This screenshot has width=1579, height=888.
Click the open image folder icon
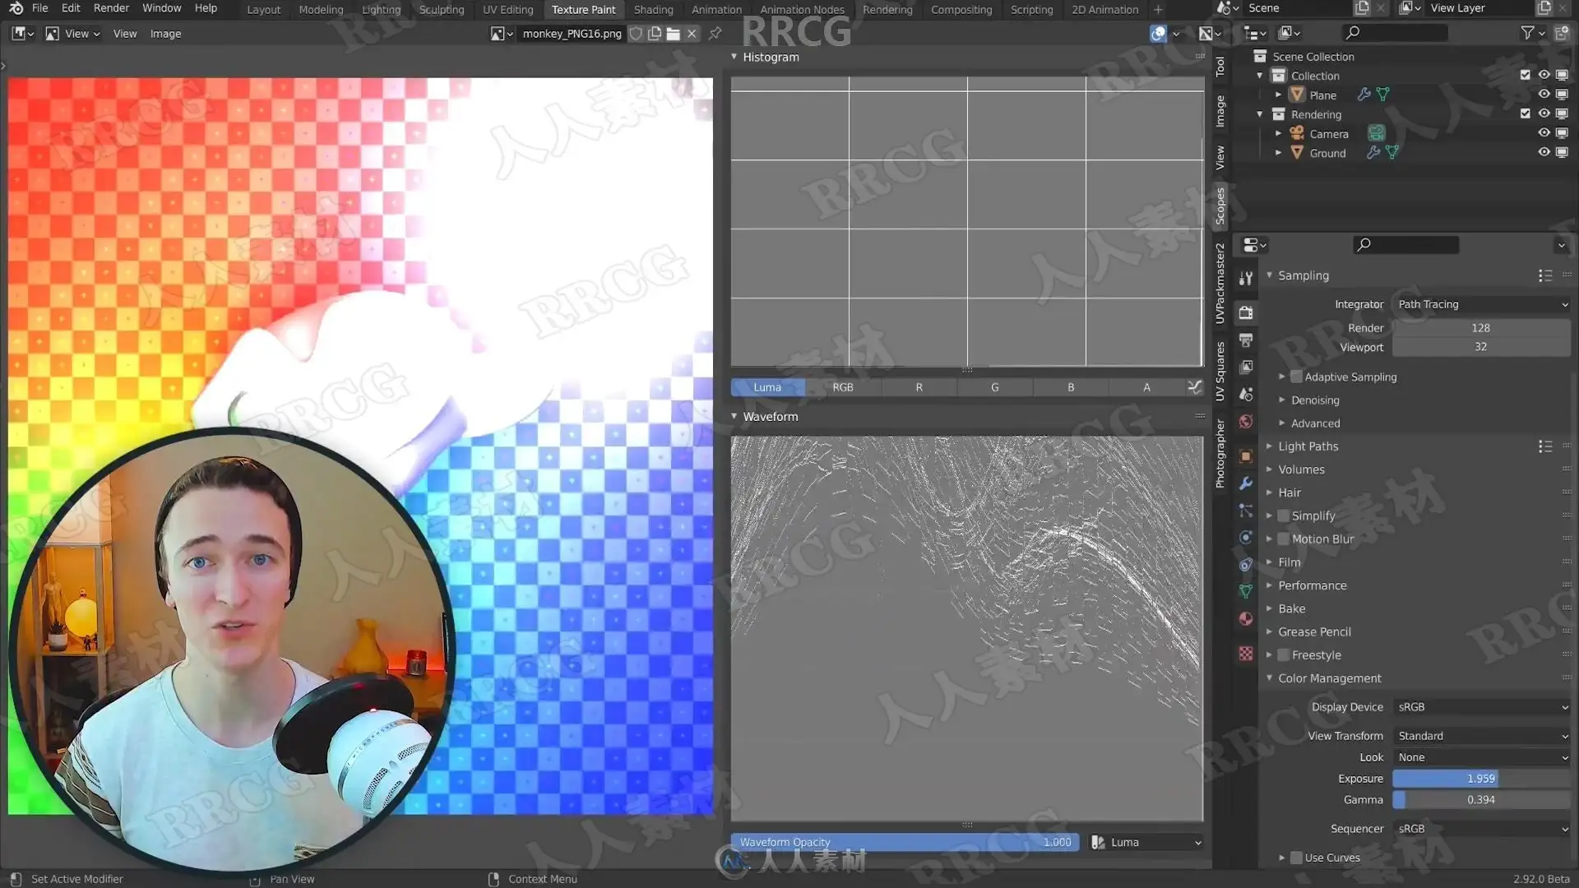[673, 34]
